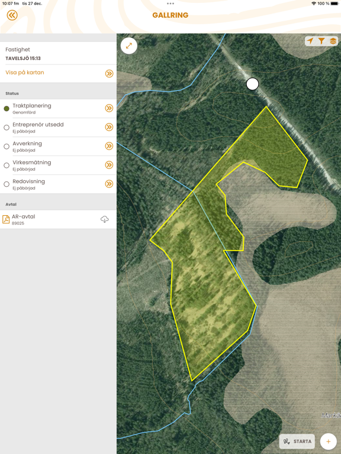Viewport: 341px width, 454px height.
Task: Click the Visa på kartan link
Action: pos(25,72)
